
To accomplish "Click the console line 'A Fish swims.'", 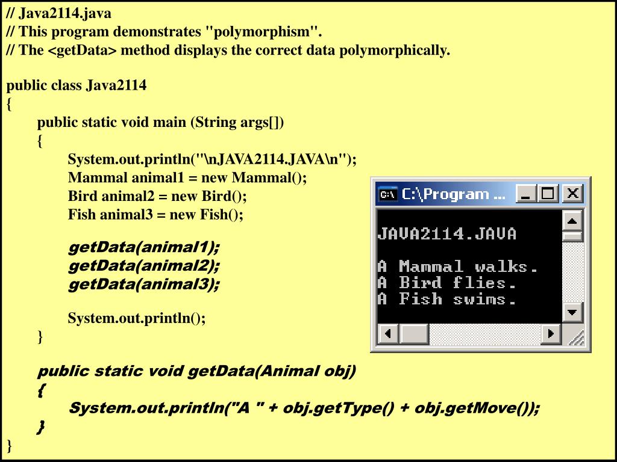I will click(x=446, y=299).
